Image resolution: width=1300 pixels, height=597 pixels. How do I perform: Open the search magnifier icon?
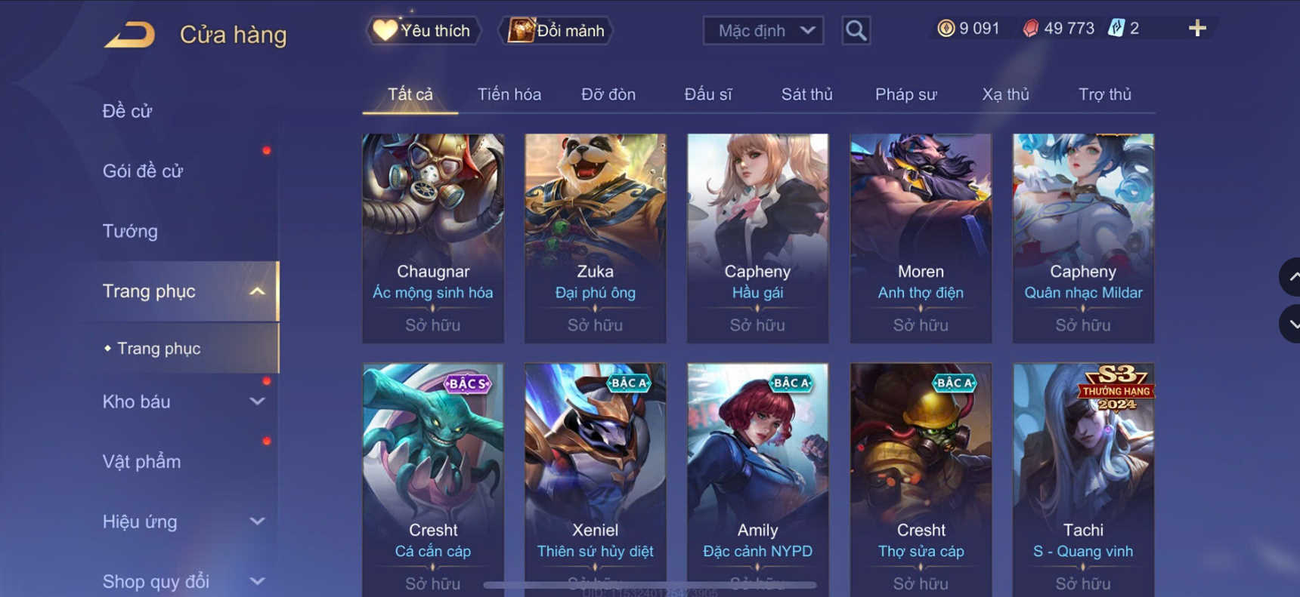856,30
